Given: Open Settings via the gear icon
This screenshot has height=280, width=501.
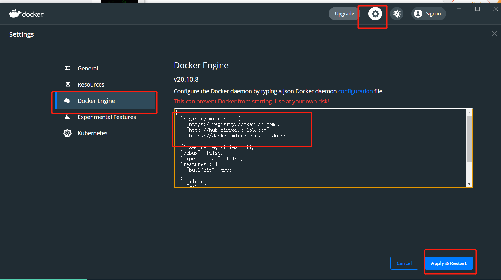Looking at the screenshot, I should tap(375, 14).
